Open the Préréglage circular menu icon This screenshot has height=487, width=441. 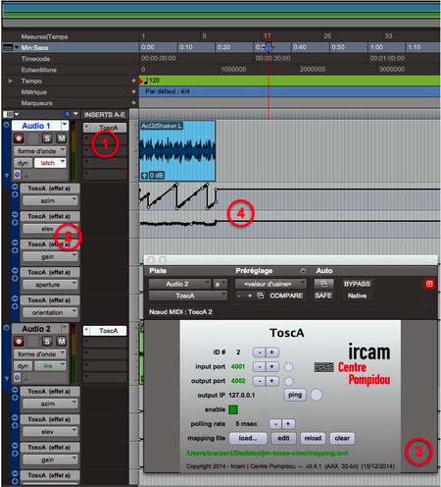[303, 271]
